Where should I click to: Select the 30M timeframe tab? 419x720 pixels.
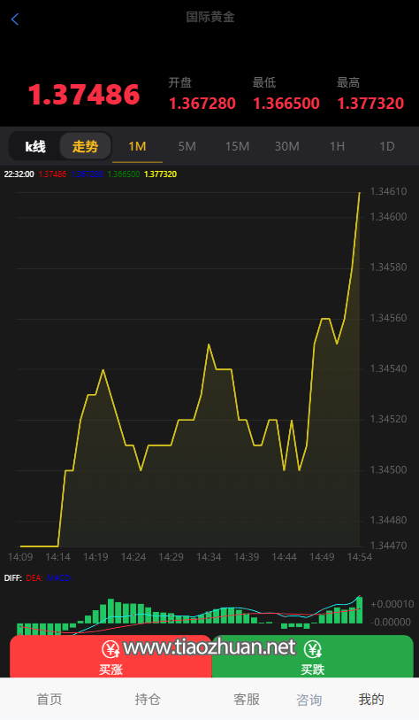tap(287, 146)
